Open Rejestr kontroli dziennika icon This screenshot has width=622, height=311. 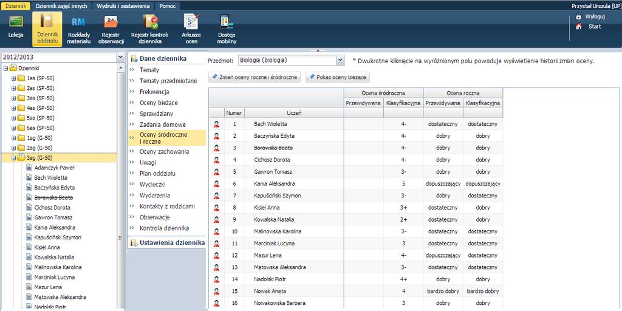[x=151, y=21]
